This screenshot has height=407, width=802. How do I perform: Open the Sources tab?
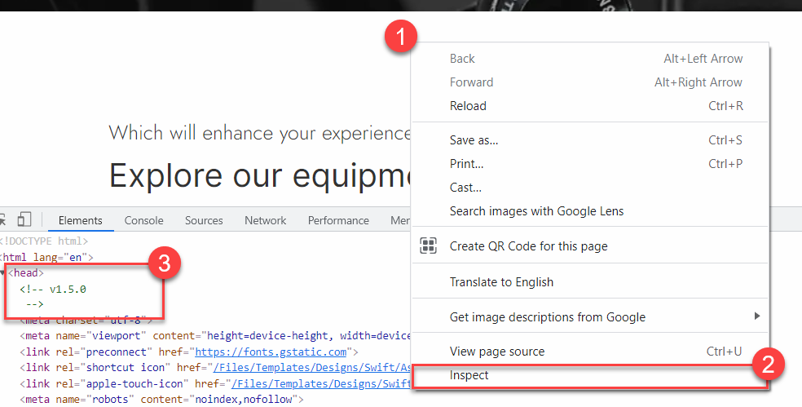[204, 220]
